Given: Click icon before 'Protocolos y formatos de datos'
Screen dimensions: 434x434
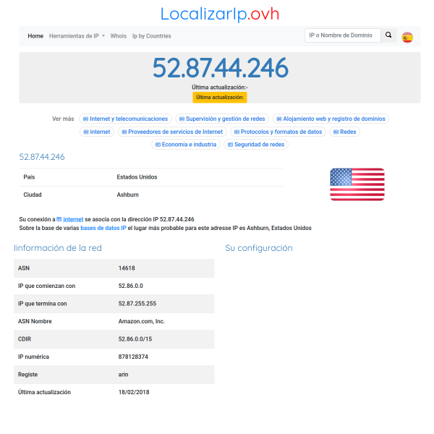Looking at the screenshot, I should 237,132.
